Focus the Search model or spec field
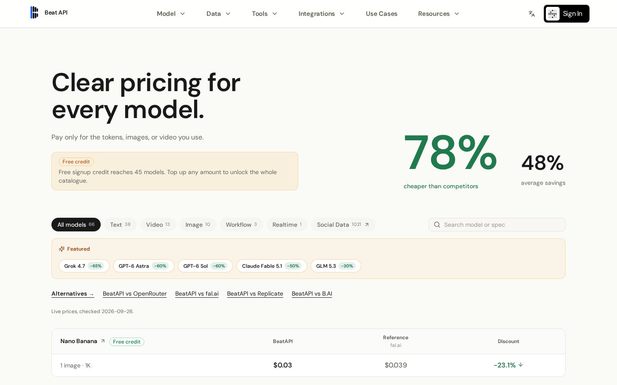The image size is (617, 385). point(497,225)
